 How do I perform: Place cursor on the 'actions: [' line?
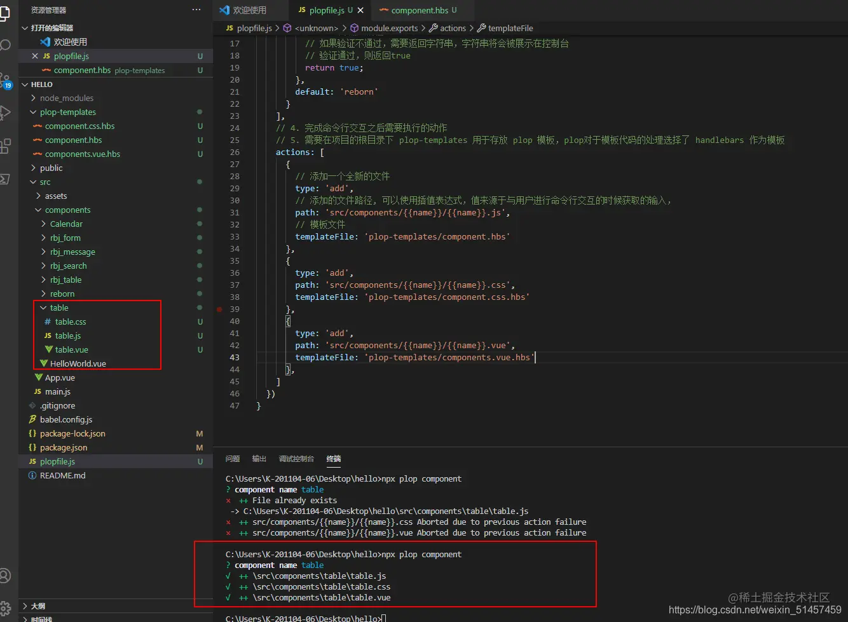[300, 152]
